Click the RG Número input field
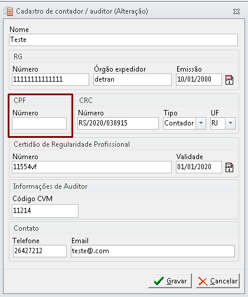Viewport: 248px width, 297px height. pos(50,80)
